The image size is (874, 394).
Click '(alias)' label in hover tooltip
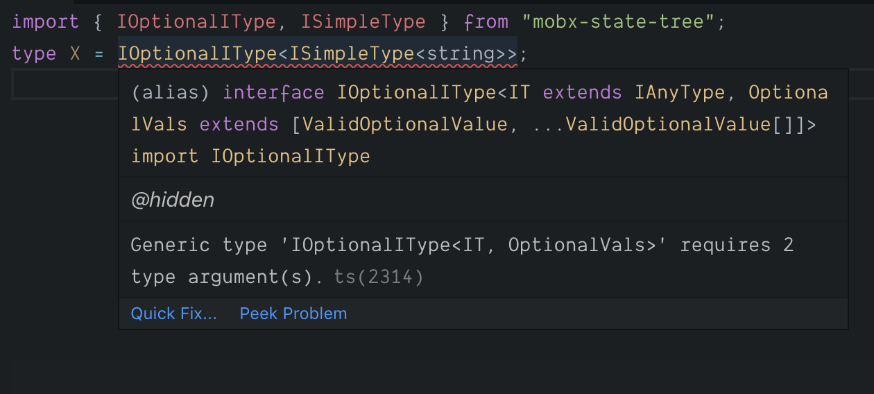click(171, 92)
